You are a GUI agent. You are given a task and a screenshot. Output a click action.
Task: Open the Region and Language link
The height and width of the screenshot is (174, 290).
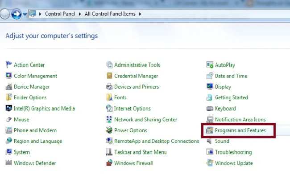point(38,141)
